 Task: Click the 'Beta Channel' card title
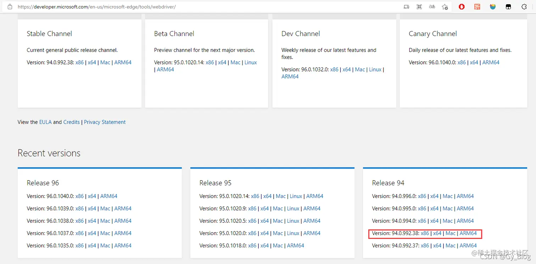coord(174,34)
